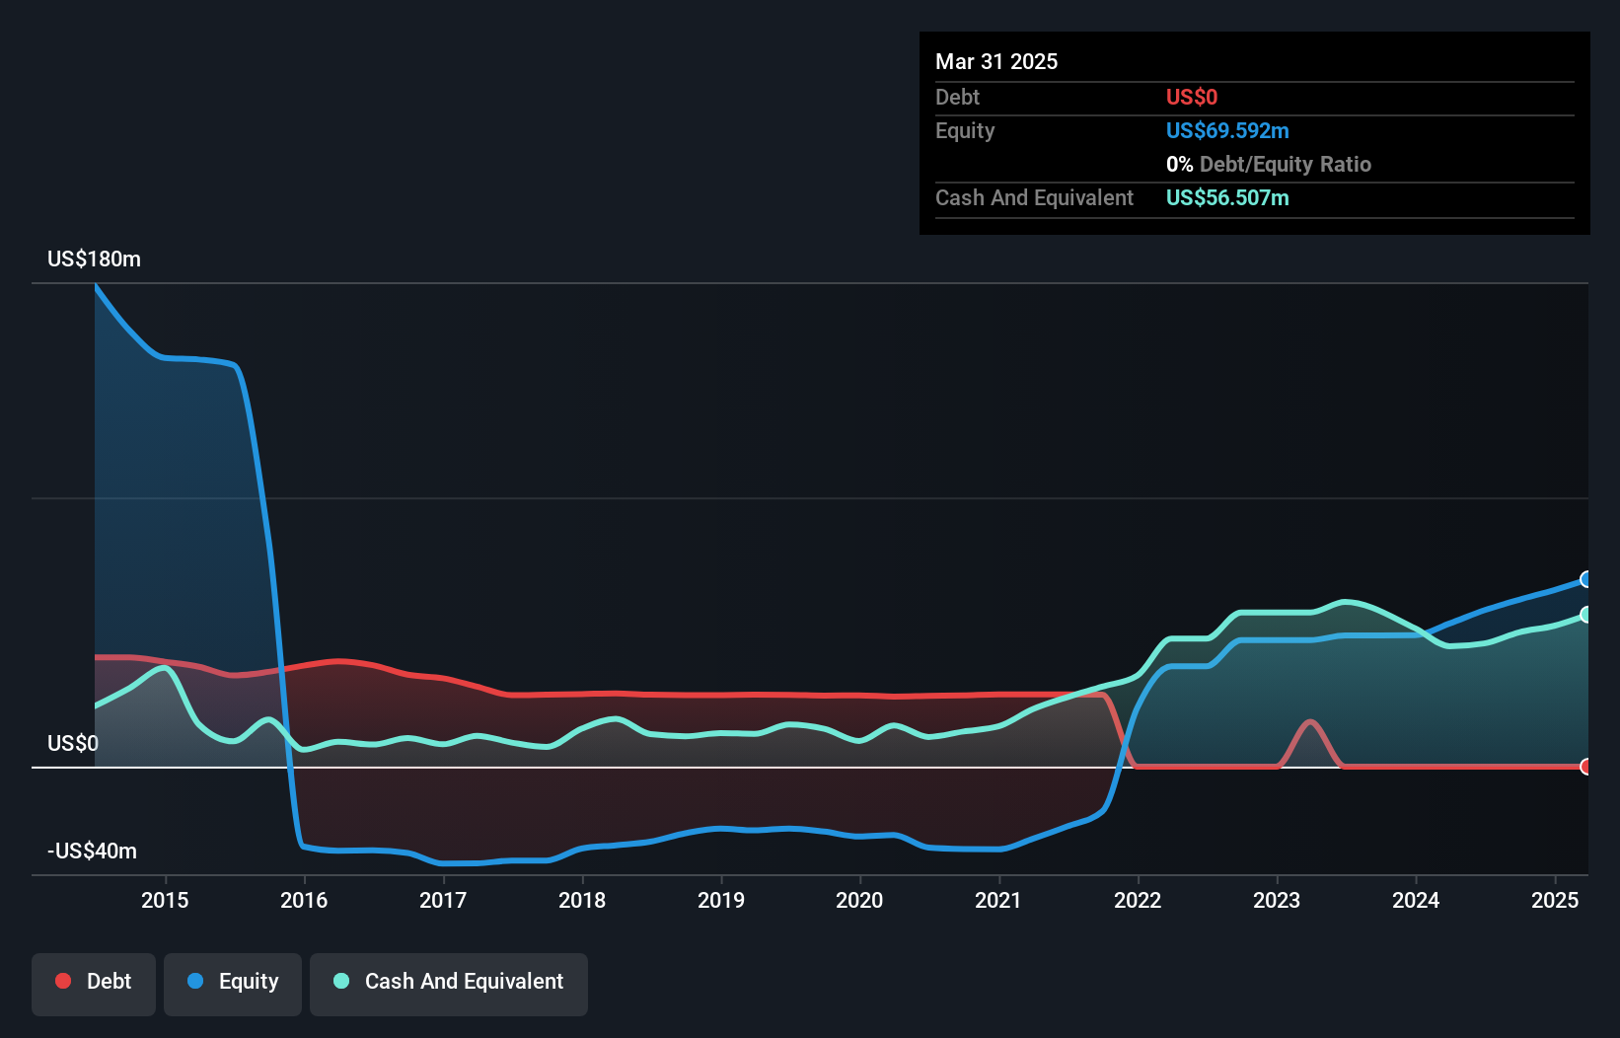Viewport: 1620px width, 1038px height.
Task: Click the US$69.592m equity value
Action: [1227, 130]
